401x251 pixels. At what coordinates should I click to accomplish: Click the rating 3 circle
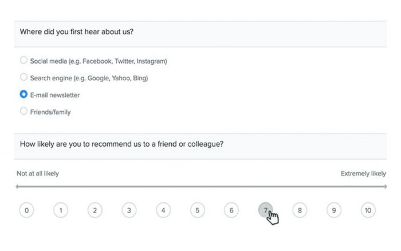pos(129,210)
